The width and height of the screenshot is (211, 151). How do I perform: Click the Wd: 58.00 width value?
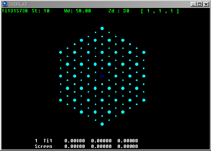coord(77,11)
